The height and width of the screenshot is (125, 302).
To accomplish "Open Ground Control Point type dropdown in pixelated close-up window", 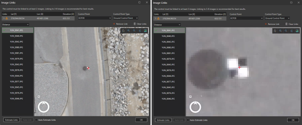I will [278, 18].
